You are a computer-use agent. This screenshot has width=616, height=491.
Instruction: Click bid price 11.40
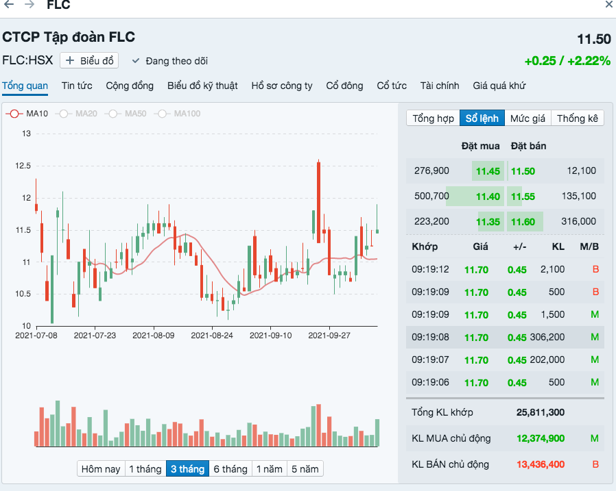pyautogui.click(x=488, y=197)
